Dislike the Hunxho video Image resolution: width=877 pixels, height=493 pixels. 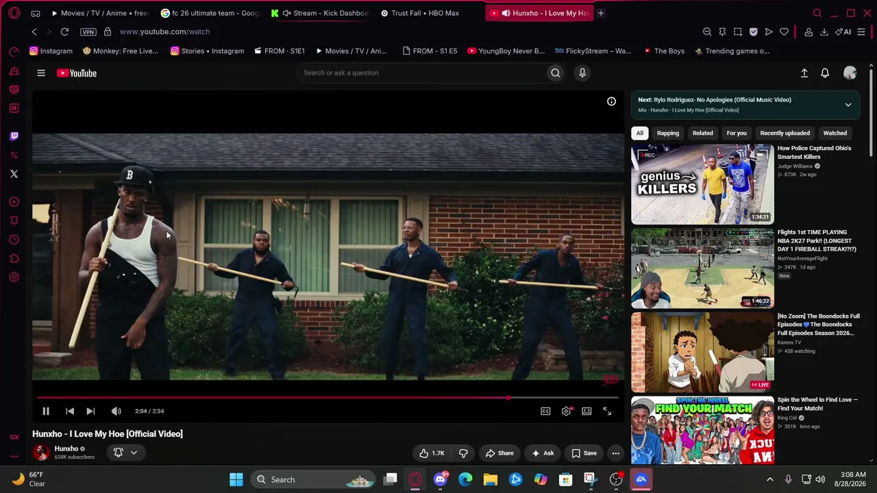[x=463, y=453]
